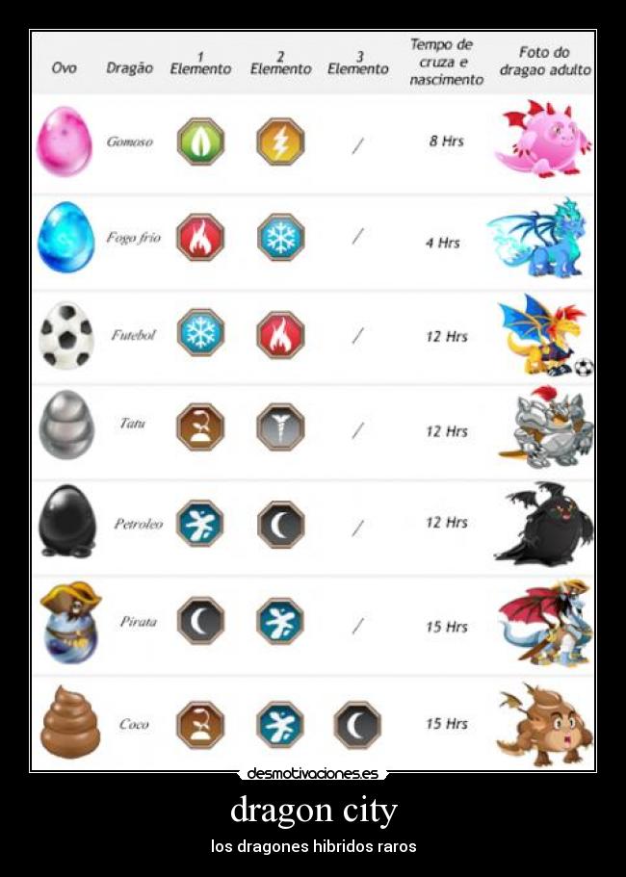The height and width of the screenshot is (877, 626).
Task: Click the adult Fogo frio dragon picture
Action: click(x=538, y=238)
